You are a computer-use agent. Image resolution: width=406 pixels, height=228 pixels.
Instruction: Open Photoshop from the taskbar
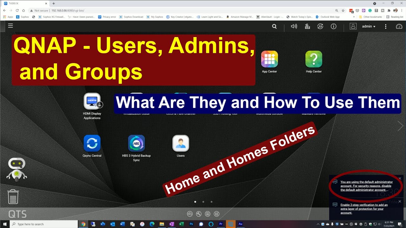click(191, 224)
